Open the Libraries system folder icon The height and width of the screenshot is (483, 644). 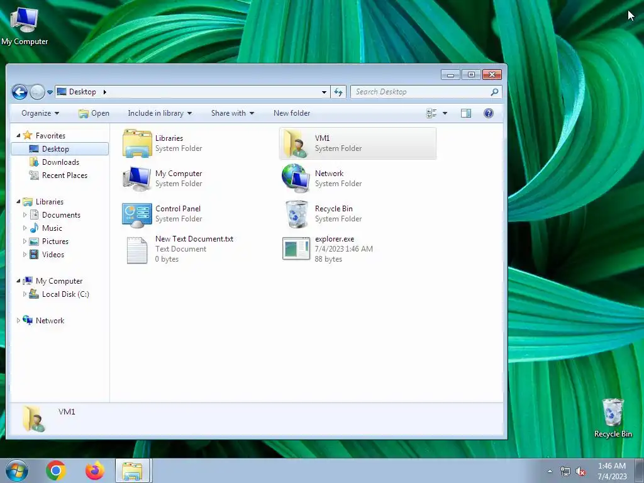(x=137, y=143)
